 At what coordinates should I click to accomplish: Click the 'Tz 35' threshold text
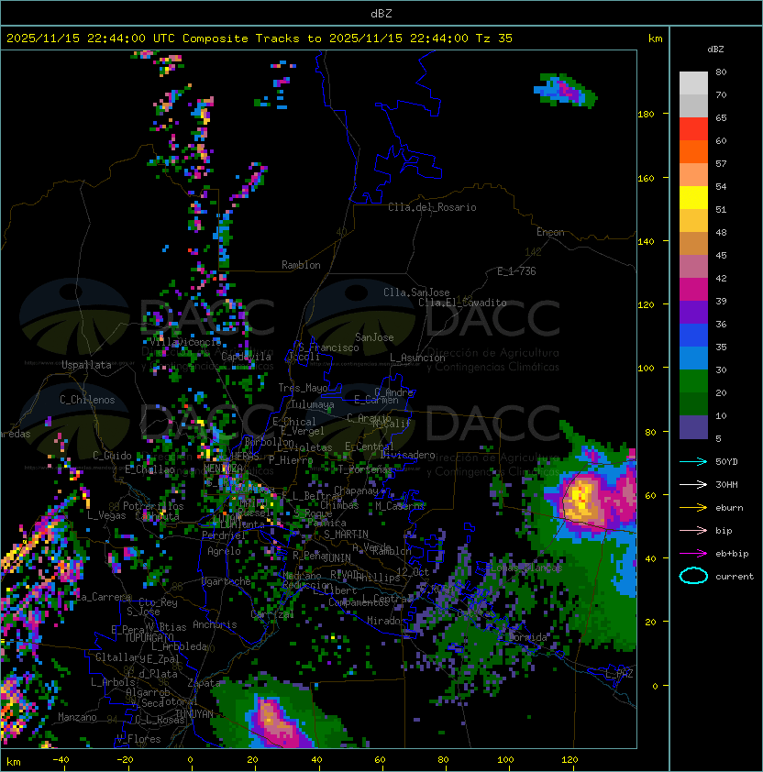pyautogui.click(x=494, y=39)
